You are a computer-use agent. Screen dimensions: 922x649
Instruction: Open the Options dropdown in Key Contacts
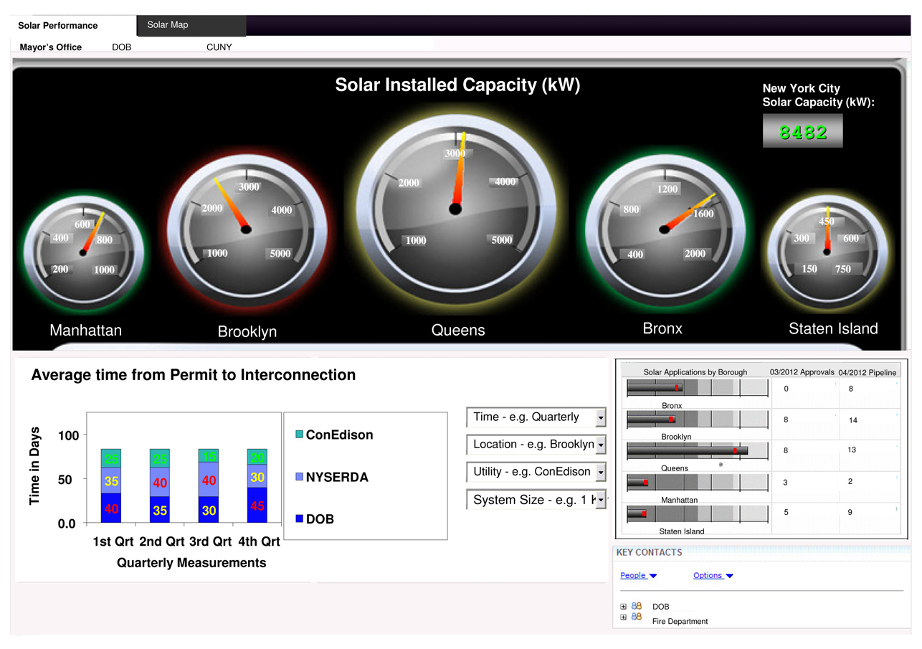coord(712,575)
